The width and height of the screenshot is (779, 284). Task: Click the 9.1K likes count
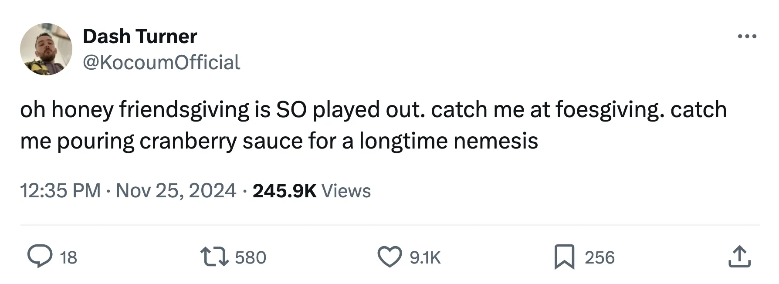point(425,257)
